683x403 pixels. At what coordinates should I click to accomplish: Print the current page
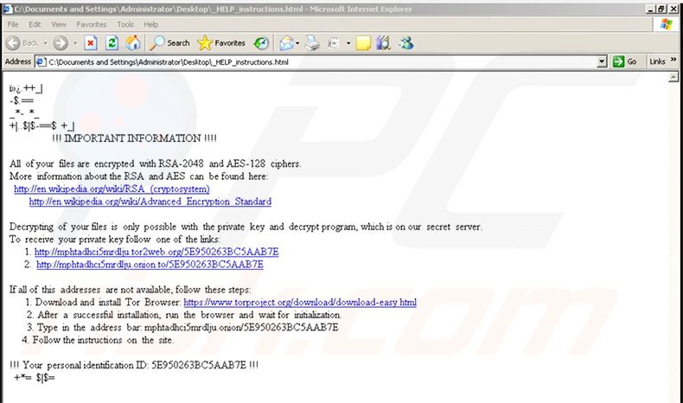coord(312,42)
